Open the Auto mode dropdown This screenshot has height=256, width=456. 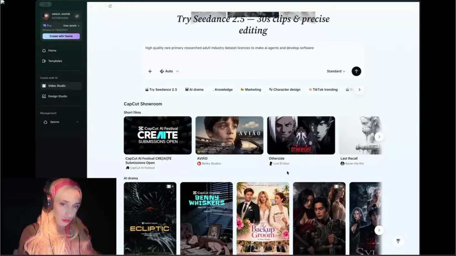pyautogui.click(x=169, y=71)
